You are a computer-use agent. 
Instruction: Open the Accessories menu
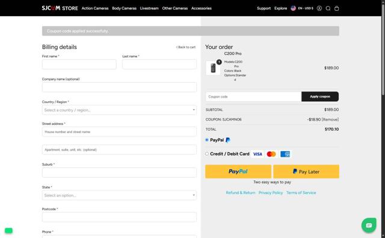[202, 8]
